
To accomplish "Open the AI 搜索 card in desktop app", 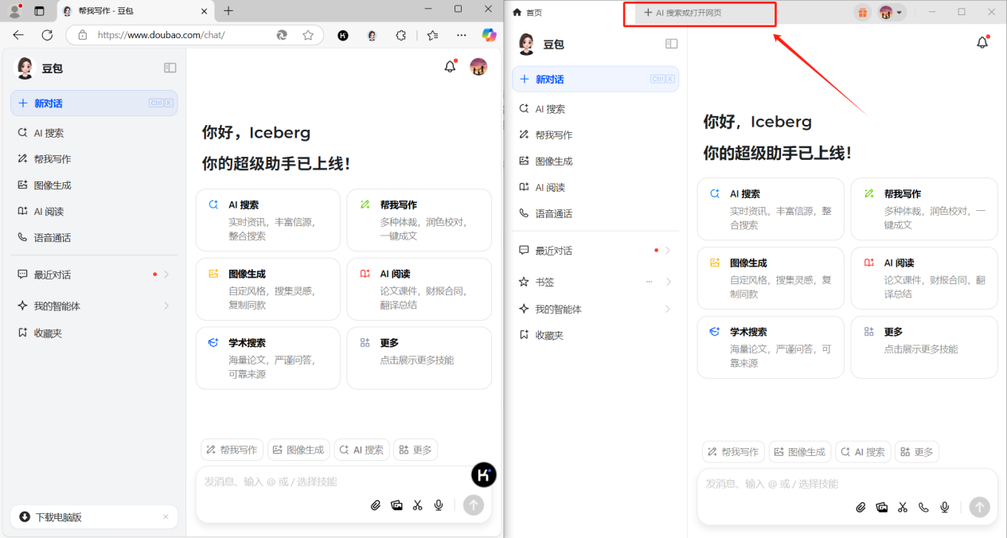I will click(771, 209).
